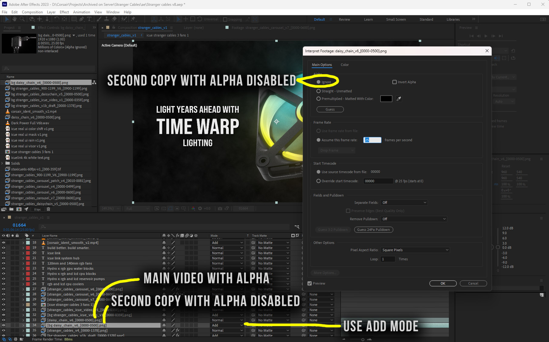This screenshot has width=549, height=342.
Task: Open the Separate Fields dropdown
Action: coord(404,203)
